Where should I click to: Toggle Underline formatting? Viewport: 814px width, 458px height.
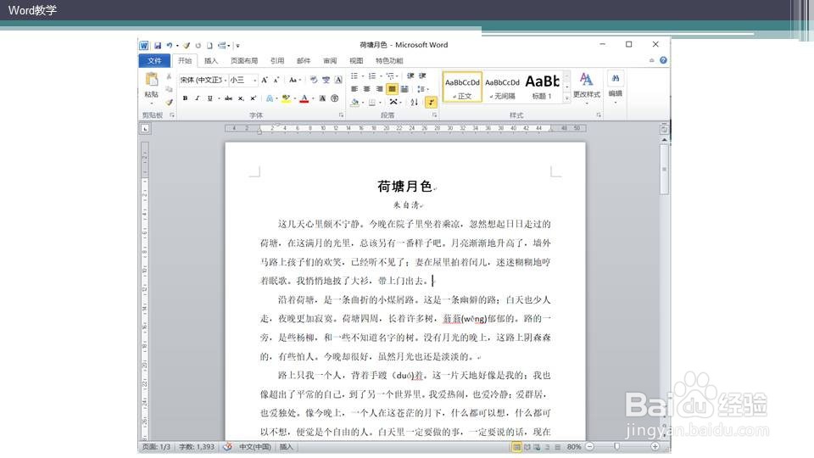pyautogui.click(x=209, y=98)
